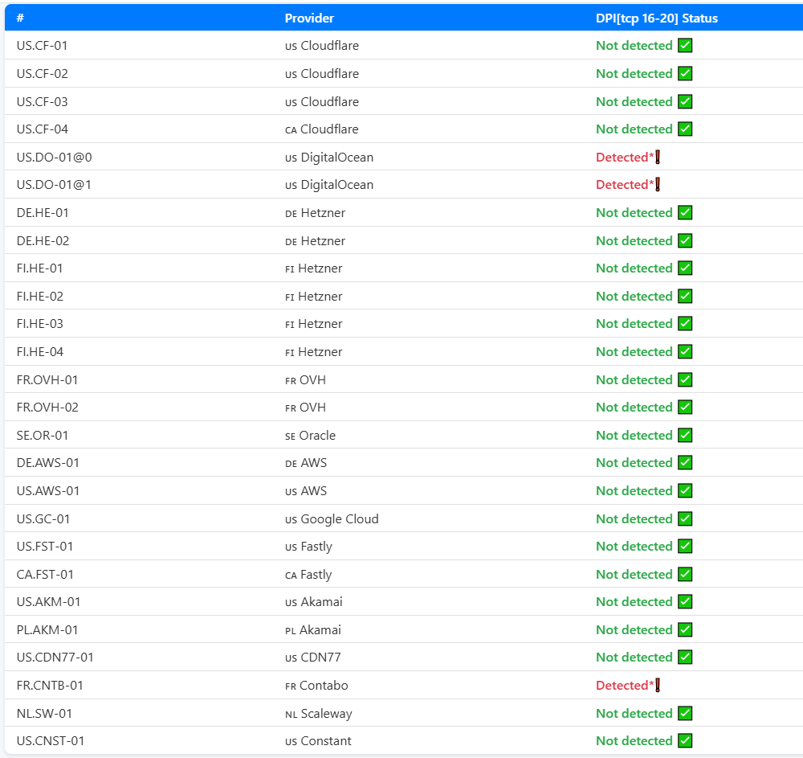The width and height of the screenshot is (803, 758).
Task: Click the 'US.FST-01' identifier text
Action: [x=44, y=547]
